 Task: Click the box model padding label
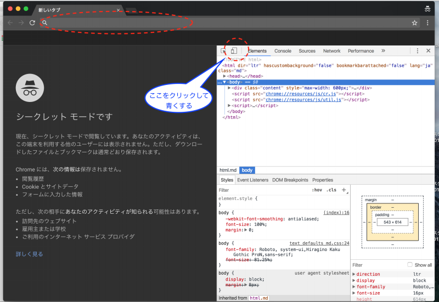coord(382,215)
